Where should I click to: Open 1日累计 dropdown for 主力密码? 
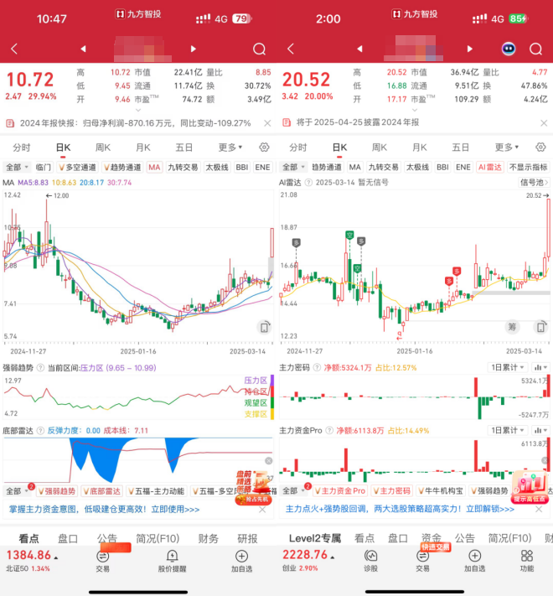pyautogui.click(x=508, y=367)
